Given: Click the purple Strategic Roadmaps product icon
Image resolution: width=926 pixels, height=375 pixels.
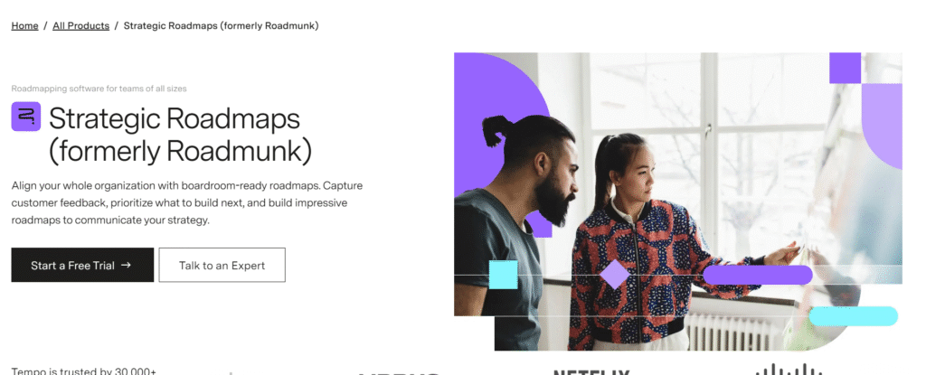Looking at the screenshot, I should (26, 117).
